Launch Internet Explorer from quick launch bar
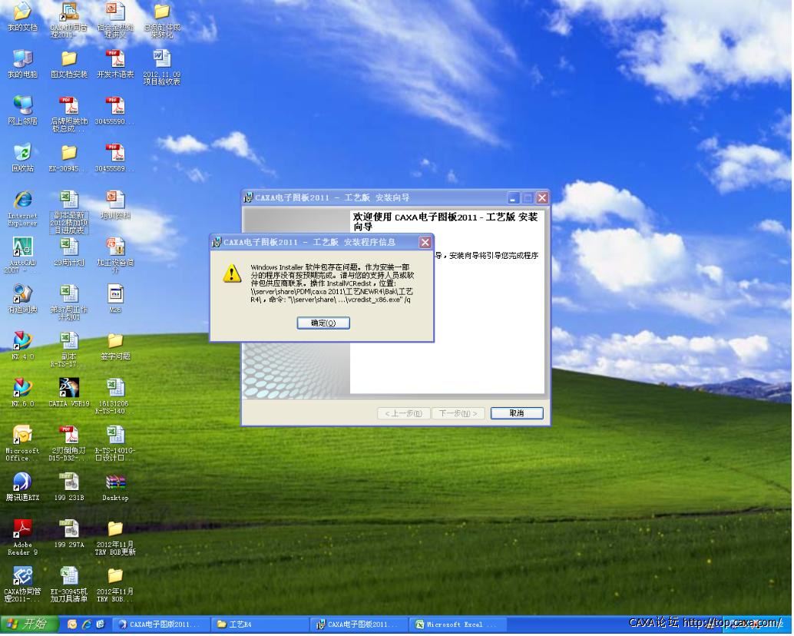Screen dimensions: 794x636 point(87,624)
